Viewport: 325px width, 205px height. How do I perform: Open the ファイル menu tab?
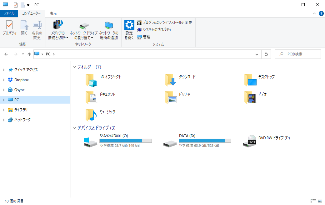[x=9, y=13]
